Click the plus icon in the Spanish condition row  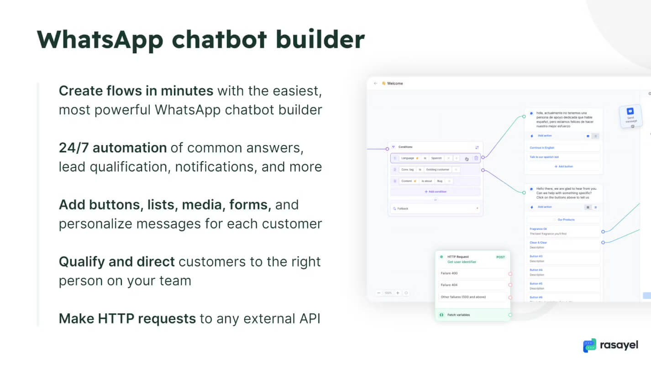pos(457,158)
